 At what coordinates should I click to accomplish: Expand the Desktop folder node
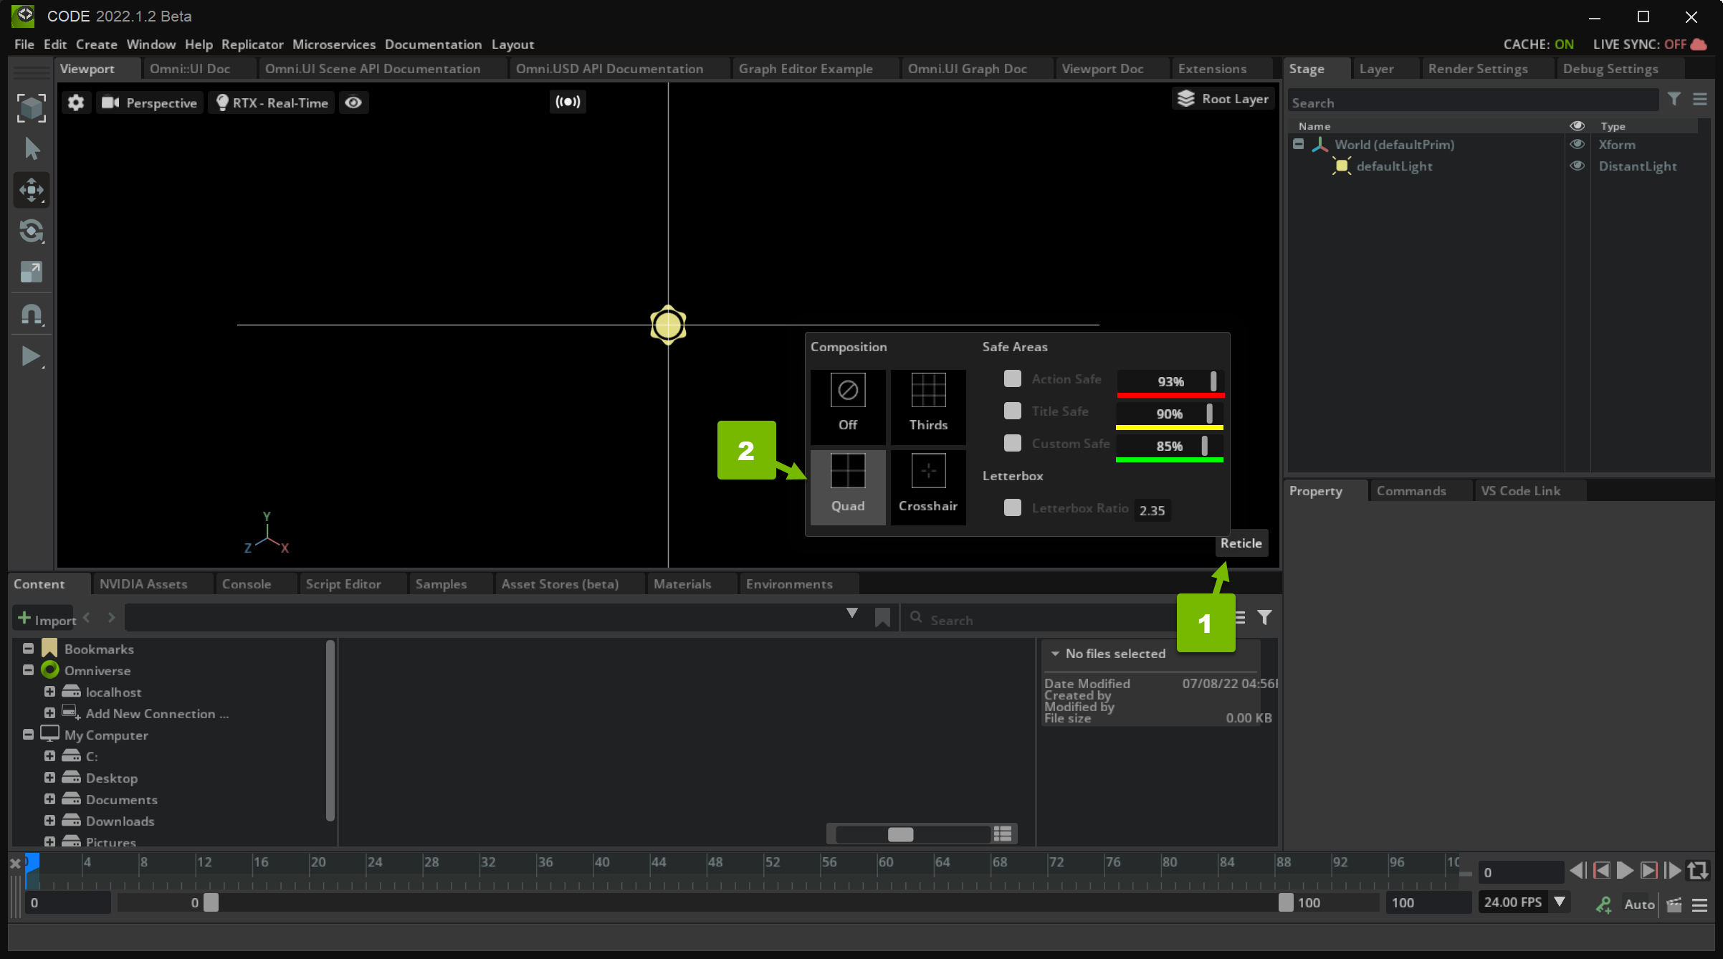coord(49,777)
